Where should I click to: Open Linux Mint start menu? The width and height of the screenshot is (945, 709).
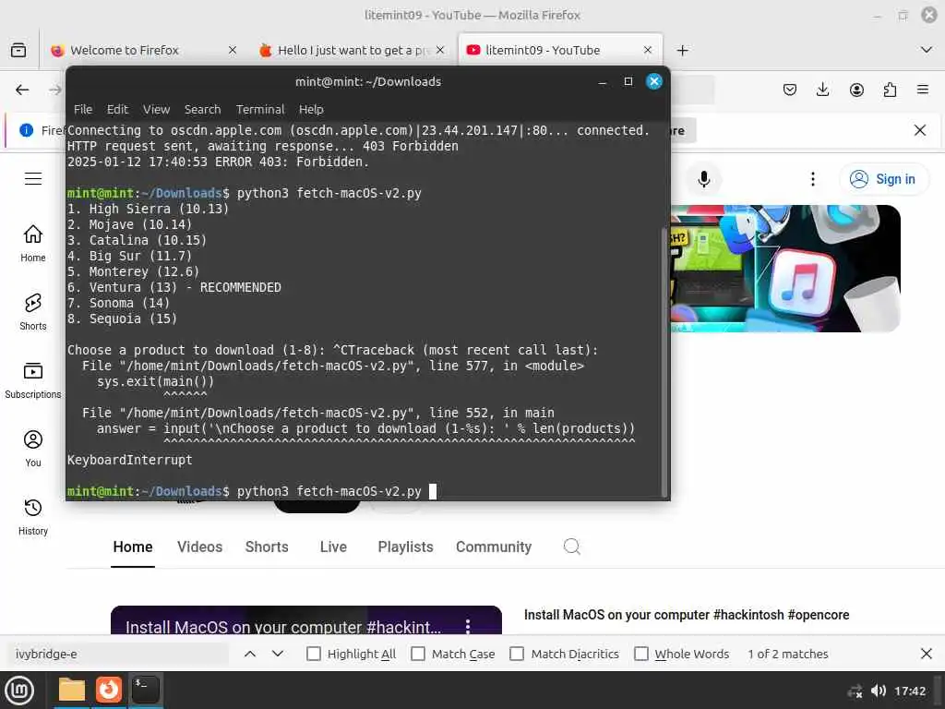tap(19, 691)
